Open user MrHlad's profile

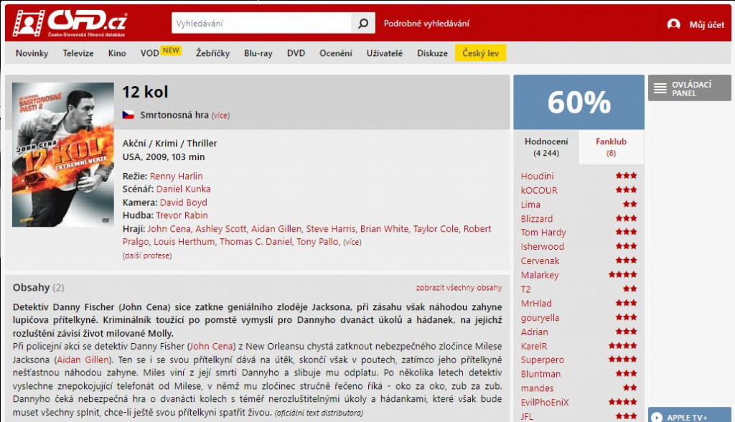tap(536, 304)
